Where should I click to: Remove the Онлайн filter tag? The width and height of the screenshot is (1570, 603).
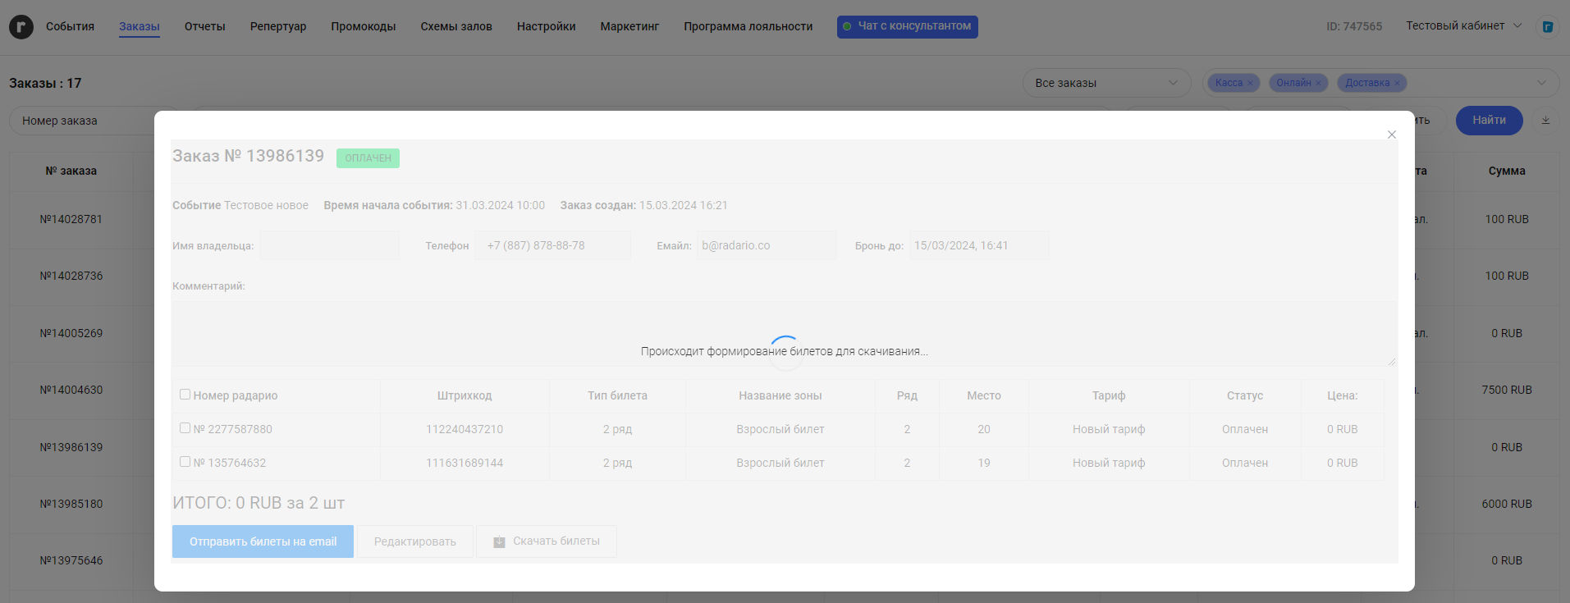pos(1319,83)
